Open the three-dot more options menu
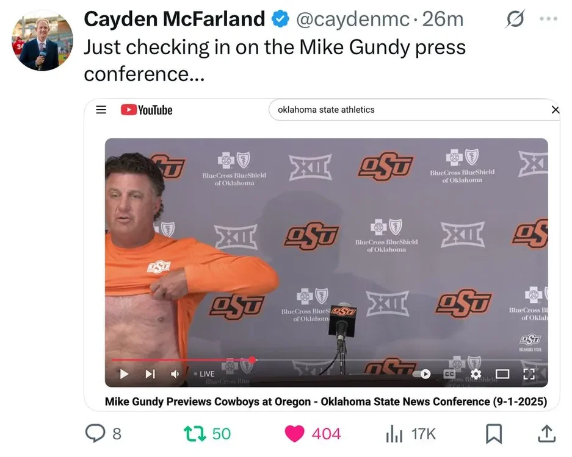Image resolution: width=572 pixels, height=457 pixels. [548, 18]
